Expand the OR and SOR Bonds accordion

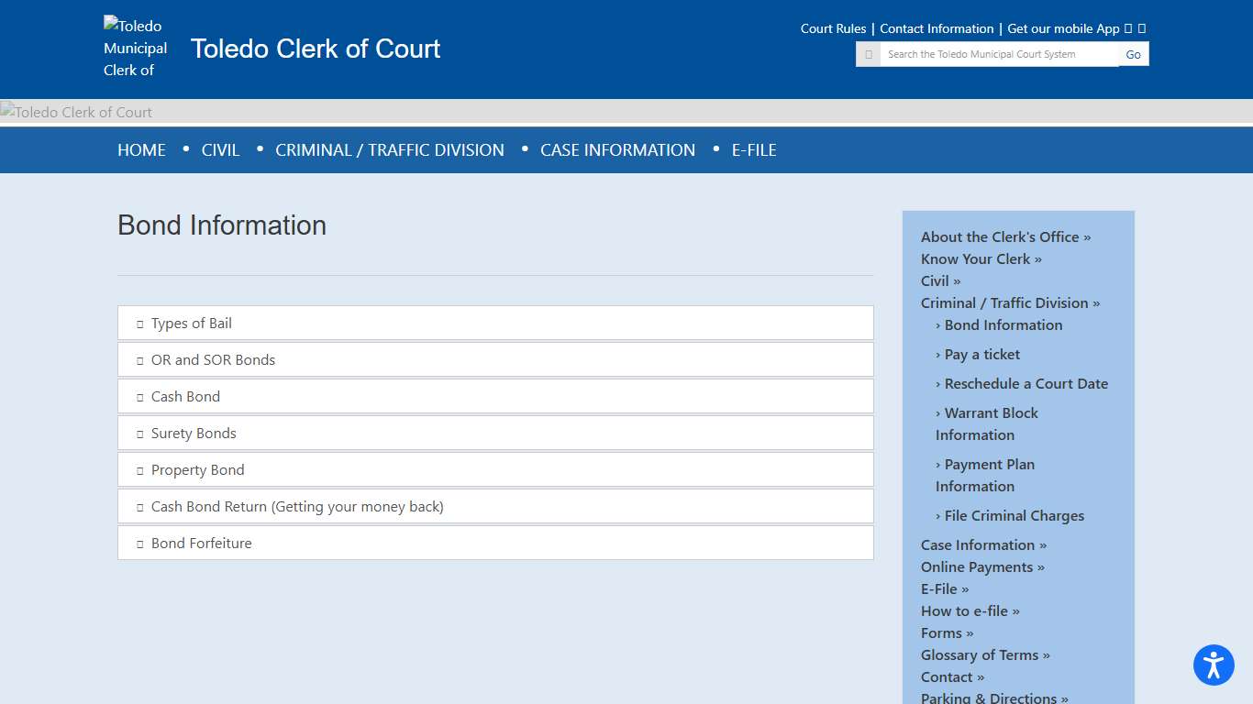pos(495,360)
